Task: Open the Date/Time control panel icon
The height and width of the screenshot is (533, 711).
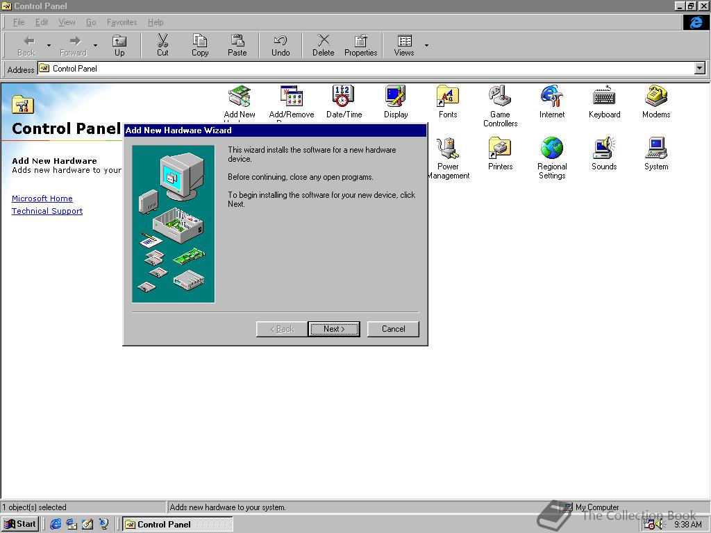Action: click(x=344, y=96)
